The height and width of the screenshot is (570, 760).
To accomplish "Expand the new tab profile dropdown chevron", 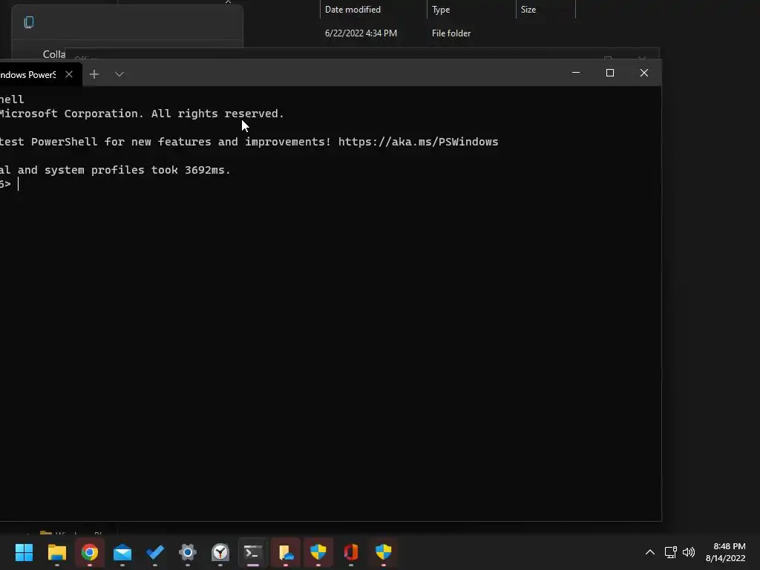I will point(119,74).
